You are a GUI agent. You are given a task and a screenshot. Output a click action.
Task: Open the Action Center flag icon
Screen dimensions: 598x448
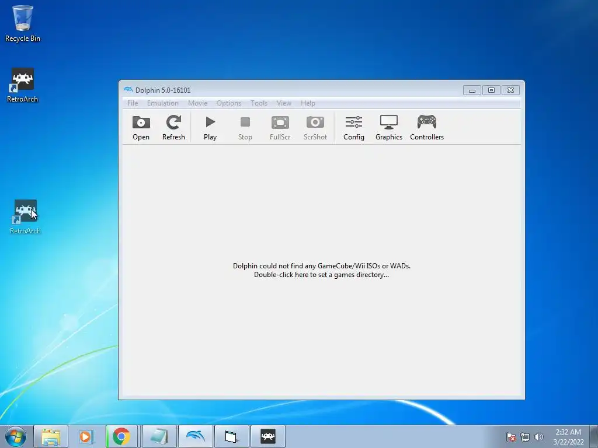click(x=511, y=437)
